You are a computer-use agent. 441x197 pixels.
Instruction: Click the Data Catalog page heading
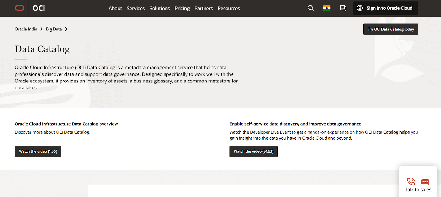coord(42,49)
